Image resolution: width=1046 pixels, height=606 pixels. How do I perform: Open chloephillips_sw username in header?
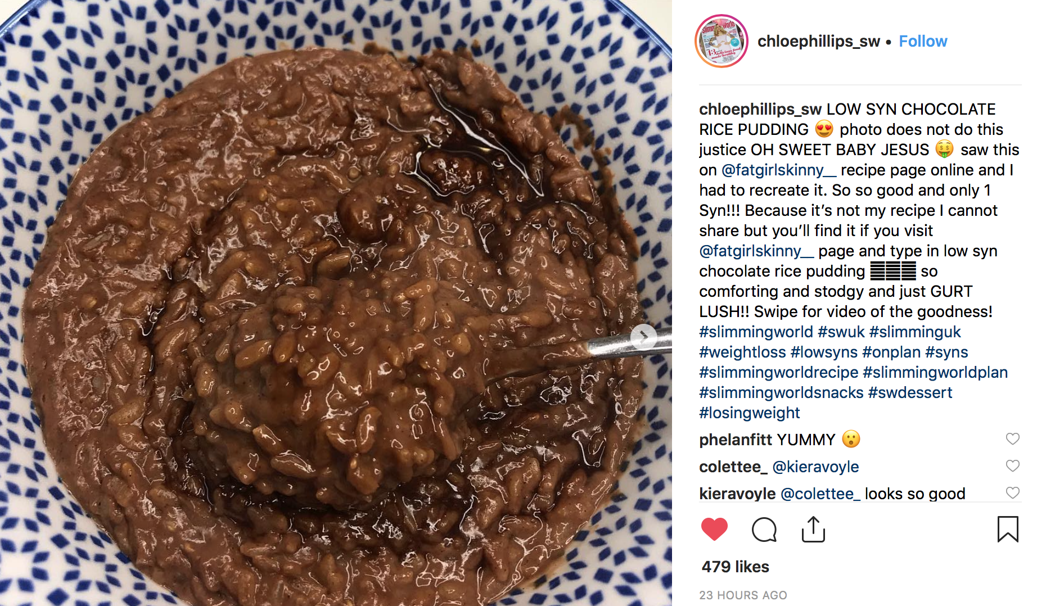point(818,41)
